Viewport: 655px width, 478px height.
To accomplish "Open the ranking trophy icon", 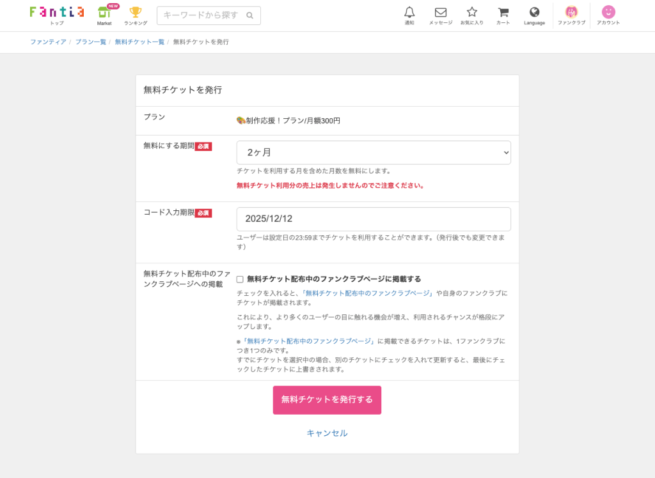I will coord(135,14).
